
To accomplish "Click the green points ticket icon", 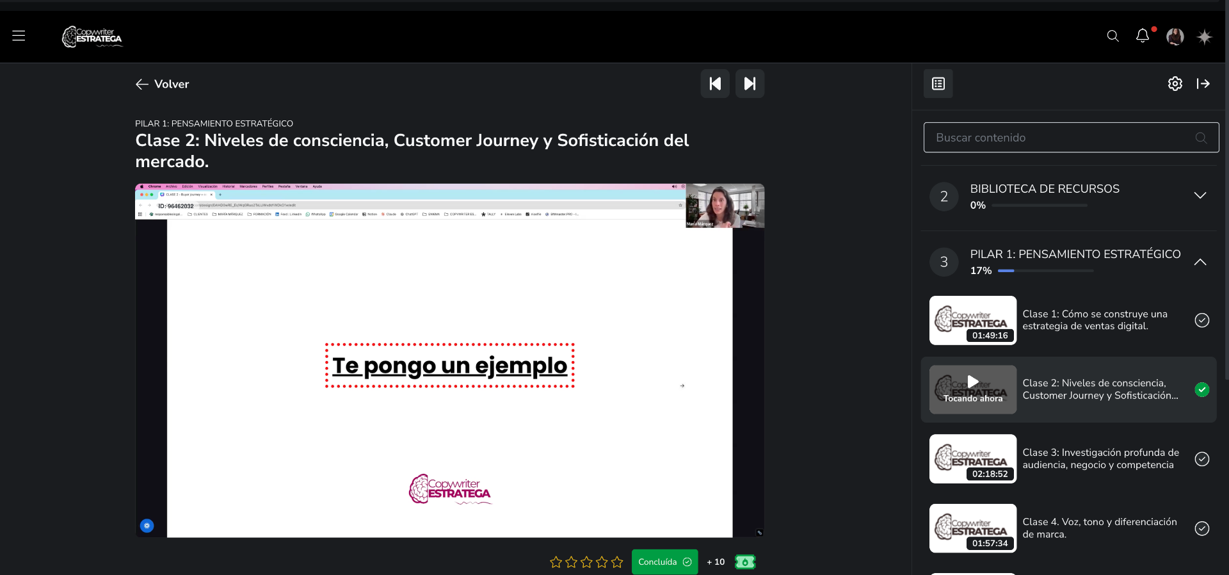I will click(x=745, y=562).
